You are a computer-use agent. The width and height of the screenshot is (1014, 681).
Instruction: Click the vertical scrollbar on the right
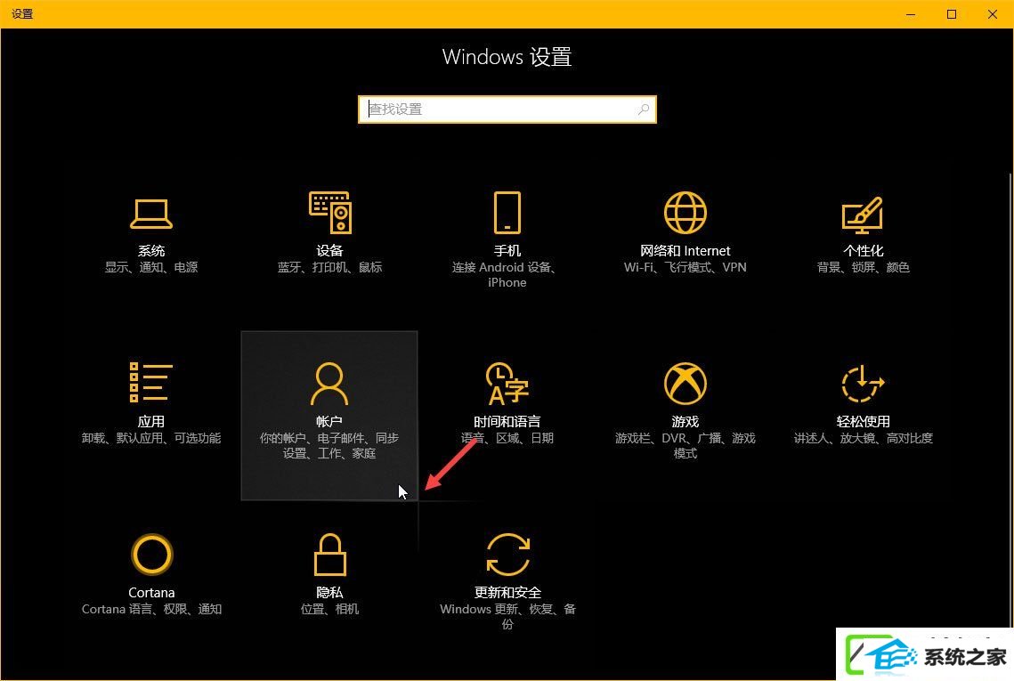[x=1010, y=401]
